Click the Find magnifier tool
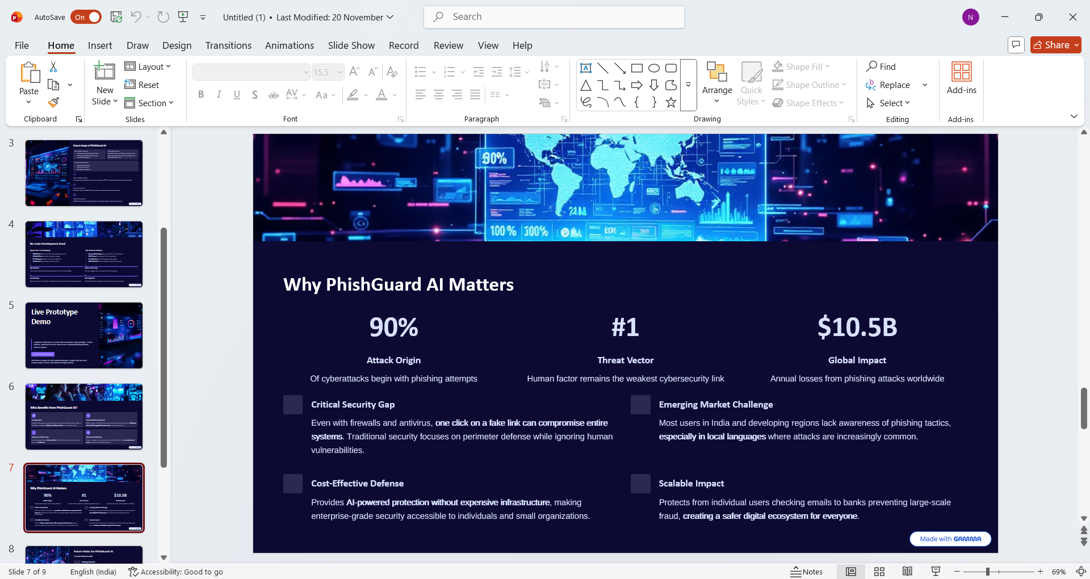Viewport: 1090px width, 579px height. click(x=881, y=67)
